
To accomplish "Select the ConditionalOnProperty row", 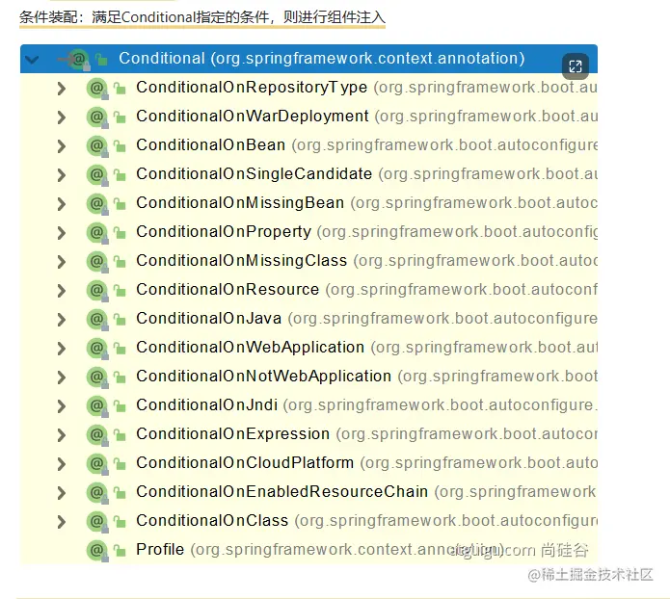I will point(308,232).
